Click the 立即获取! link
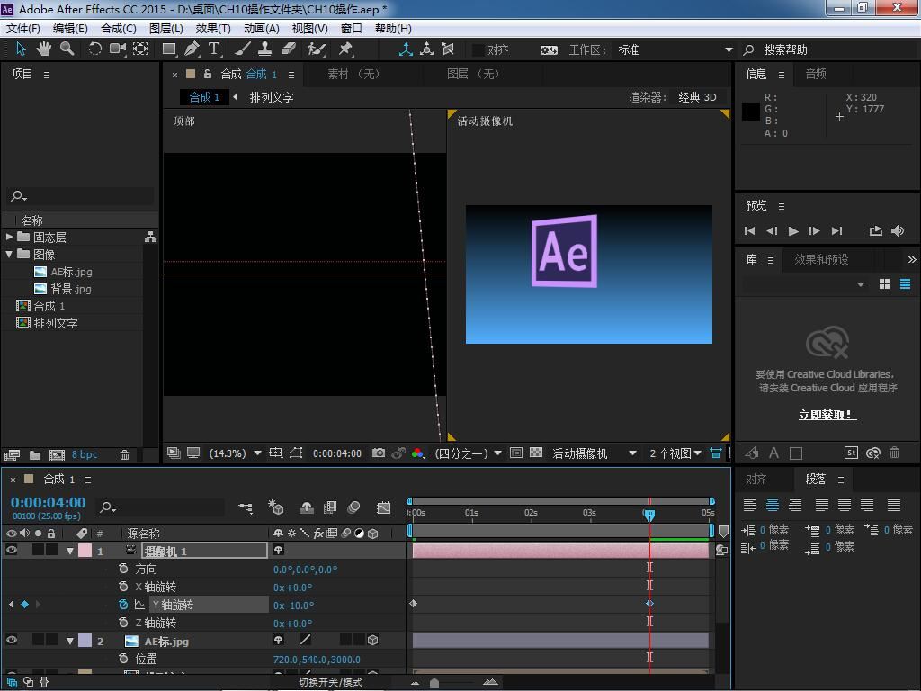This screenshot has width=921, height=691. [827, 415]
